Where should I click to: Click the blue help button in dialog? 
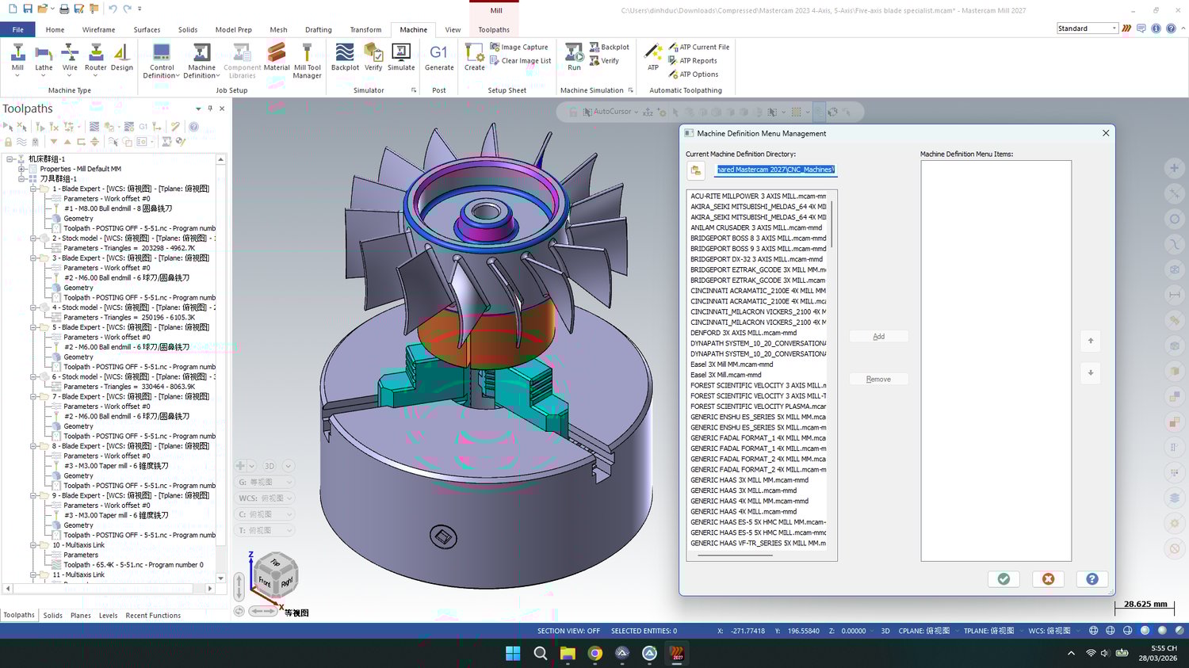tap(1092, 579)
